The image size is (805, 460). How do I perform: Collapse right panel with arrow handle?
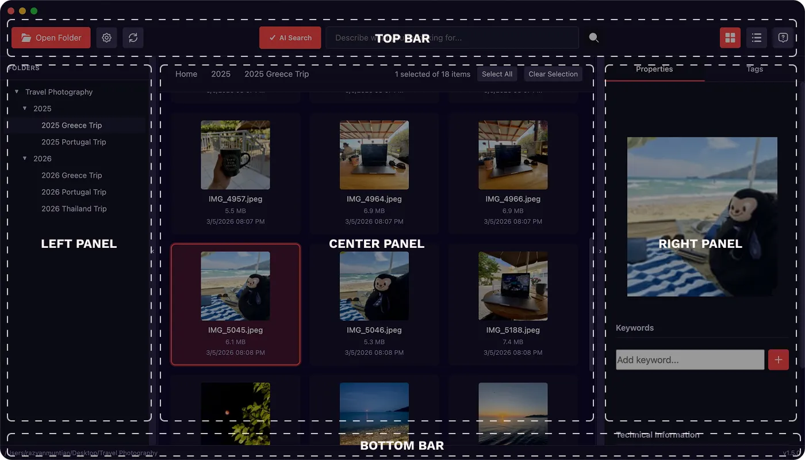pyautogui.click(x=600, y=251)
